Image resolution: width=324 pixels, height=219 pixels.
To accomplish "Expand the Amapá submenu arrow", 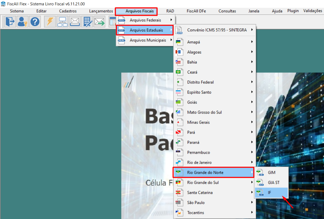I will point(252,42).
